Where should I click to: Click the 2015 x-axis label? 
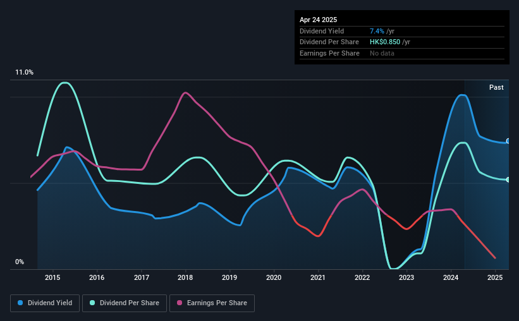(52, 277)
